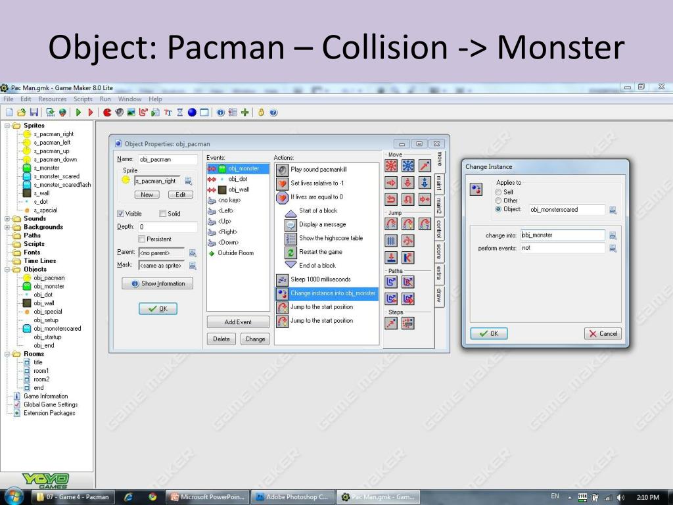The height and width of the screenshot is (505, 673).
Task: Open the Mask sprite picker menu
Action: tap(193, 266)
